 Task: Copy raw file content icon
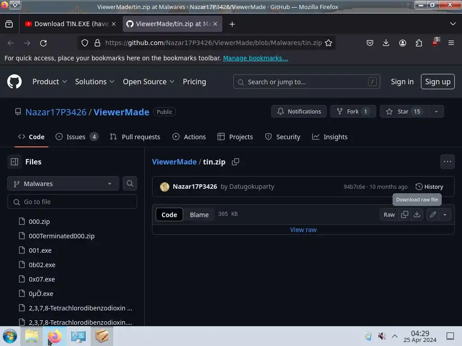click(405, 214)
